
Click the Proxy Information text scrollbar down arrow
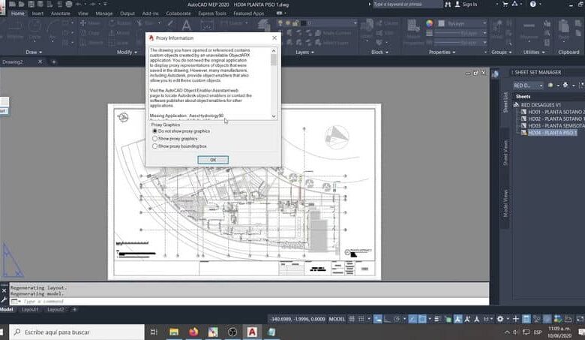274,116
